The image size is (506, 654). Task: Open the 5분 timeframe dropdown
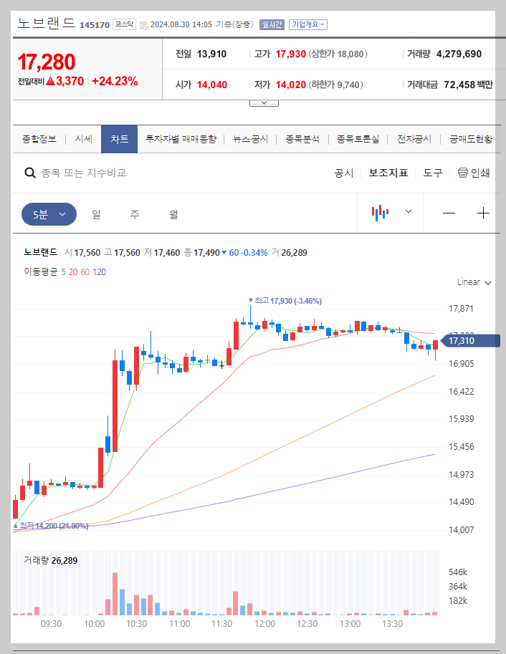coord(49,213)
